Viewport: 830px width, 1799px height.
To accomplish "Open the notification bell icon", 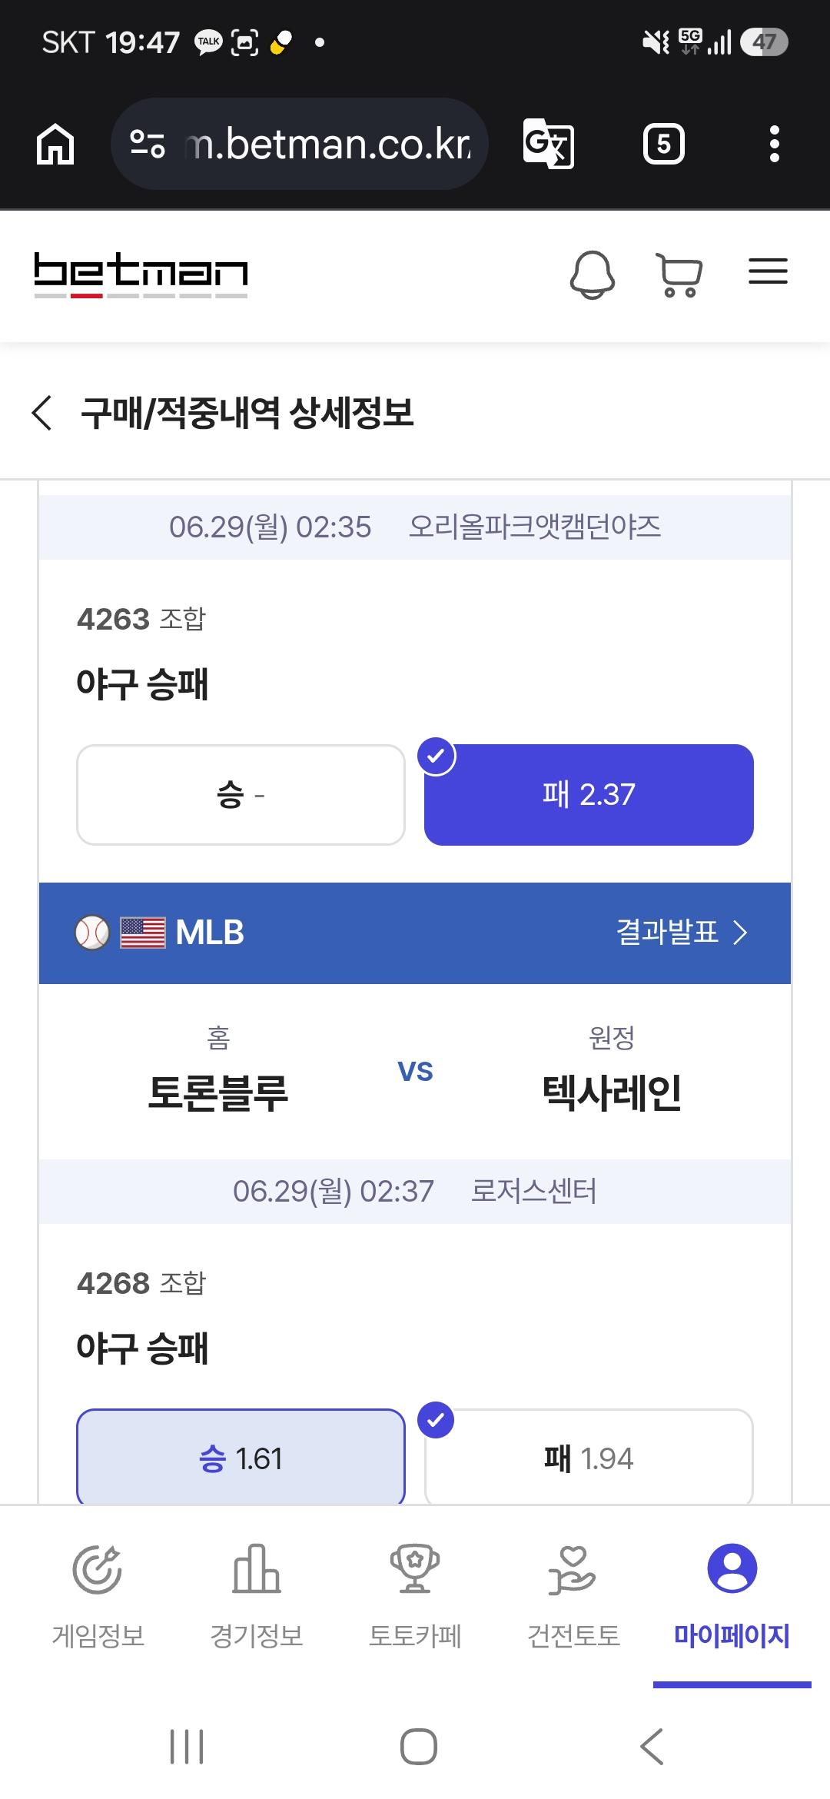I will [592, 274].
